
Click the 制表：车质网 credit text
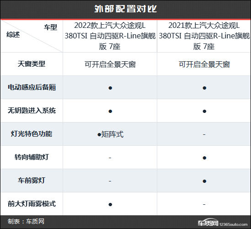tap(26, 222)
